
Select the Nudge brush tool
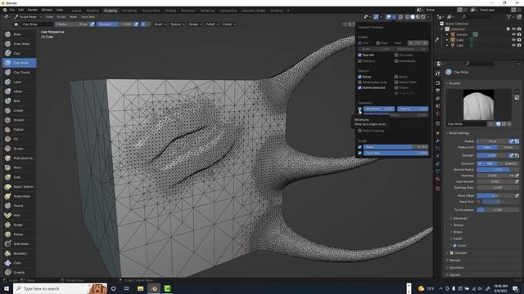tap(19, 225)
